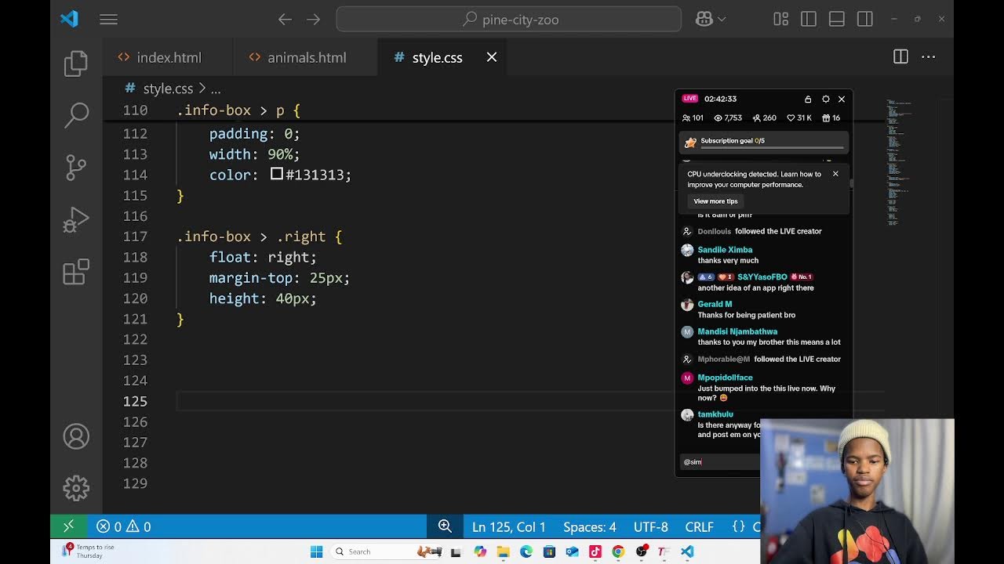Open the Source Control view
This screenshot has width=1004, height=564.
click(x=76, y=167)
